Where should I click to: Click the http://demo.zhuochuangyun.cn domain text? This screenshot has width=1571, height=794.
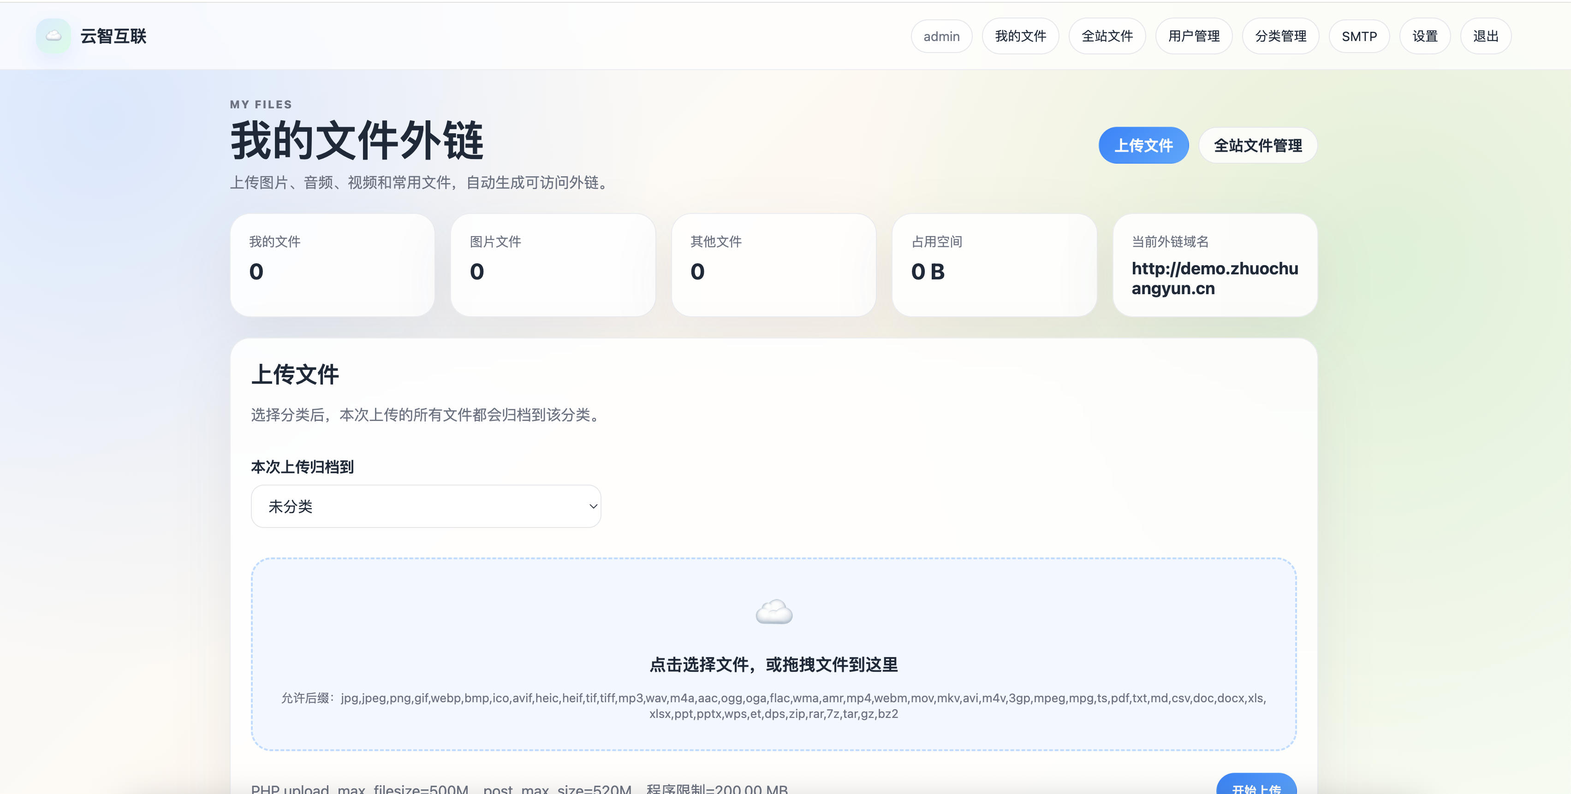1214,278
